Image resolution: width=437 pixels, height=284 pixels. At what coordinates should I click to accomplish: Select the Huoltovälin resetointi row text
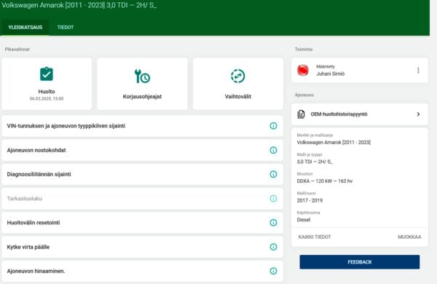pyautogui.click(x=34, y=222)
